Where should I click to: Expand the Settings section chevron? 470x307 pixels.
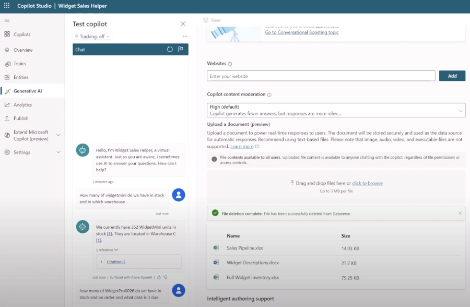58,152
